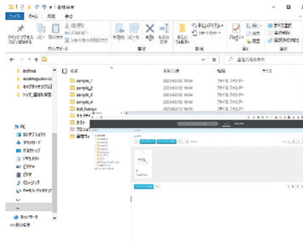303x242 pixels.
Task: Click the Copy to icon
Action: click(x=134, y=28)
